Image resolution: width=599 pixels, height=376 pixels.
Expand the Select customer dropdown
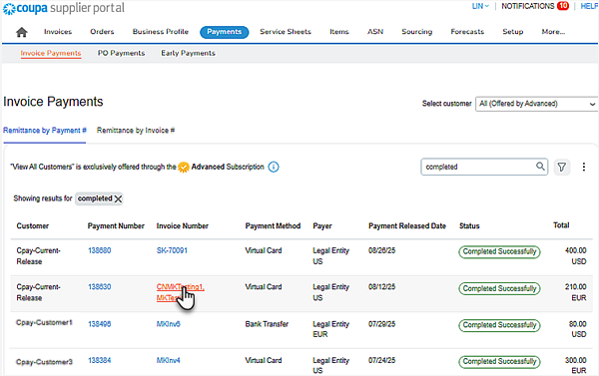[x=536, y=104]
